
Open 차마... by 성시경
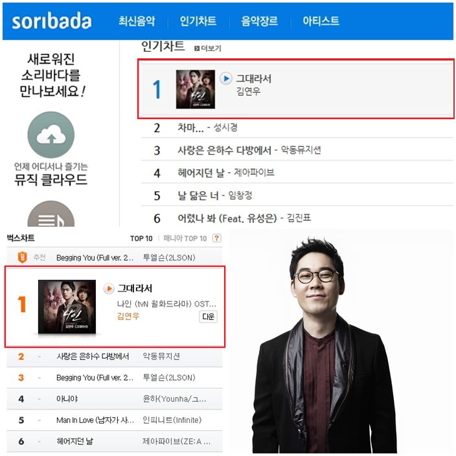208,128
